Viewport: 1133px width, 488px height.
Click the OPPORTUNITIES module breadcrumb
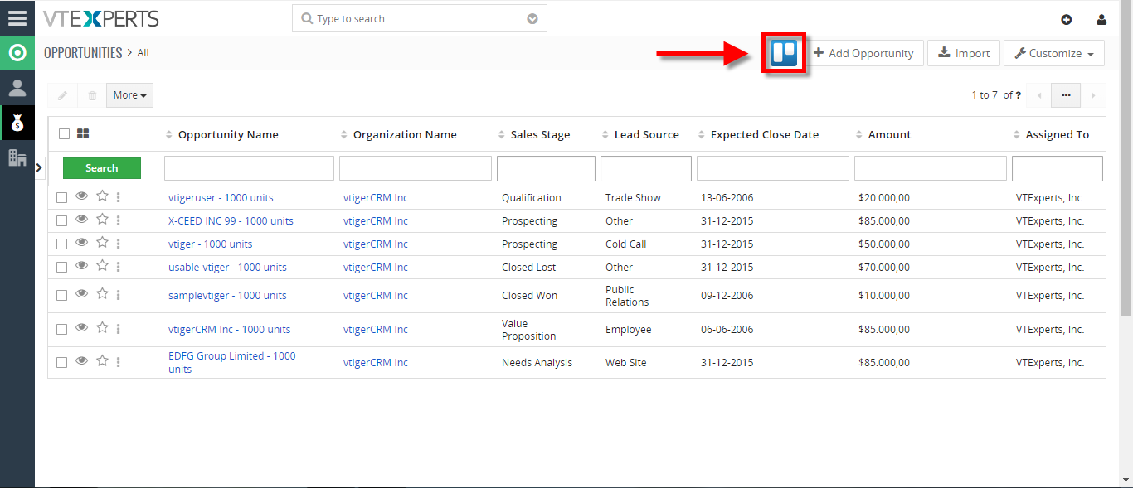[x=83, y=53]
